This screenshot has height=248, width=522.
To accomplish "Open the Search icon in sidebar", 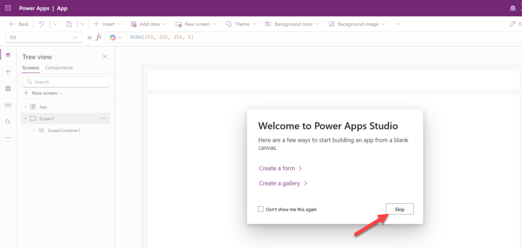I will (8, 122).
